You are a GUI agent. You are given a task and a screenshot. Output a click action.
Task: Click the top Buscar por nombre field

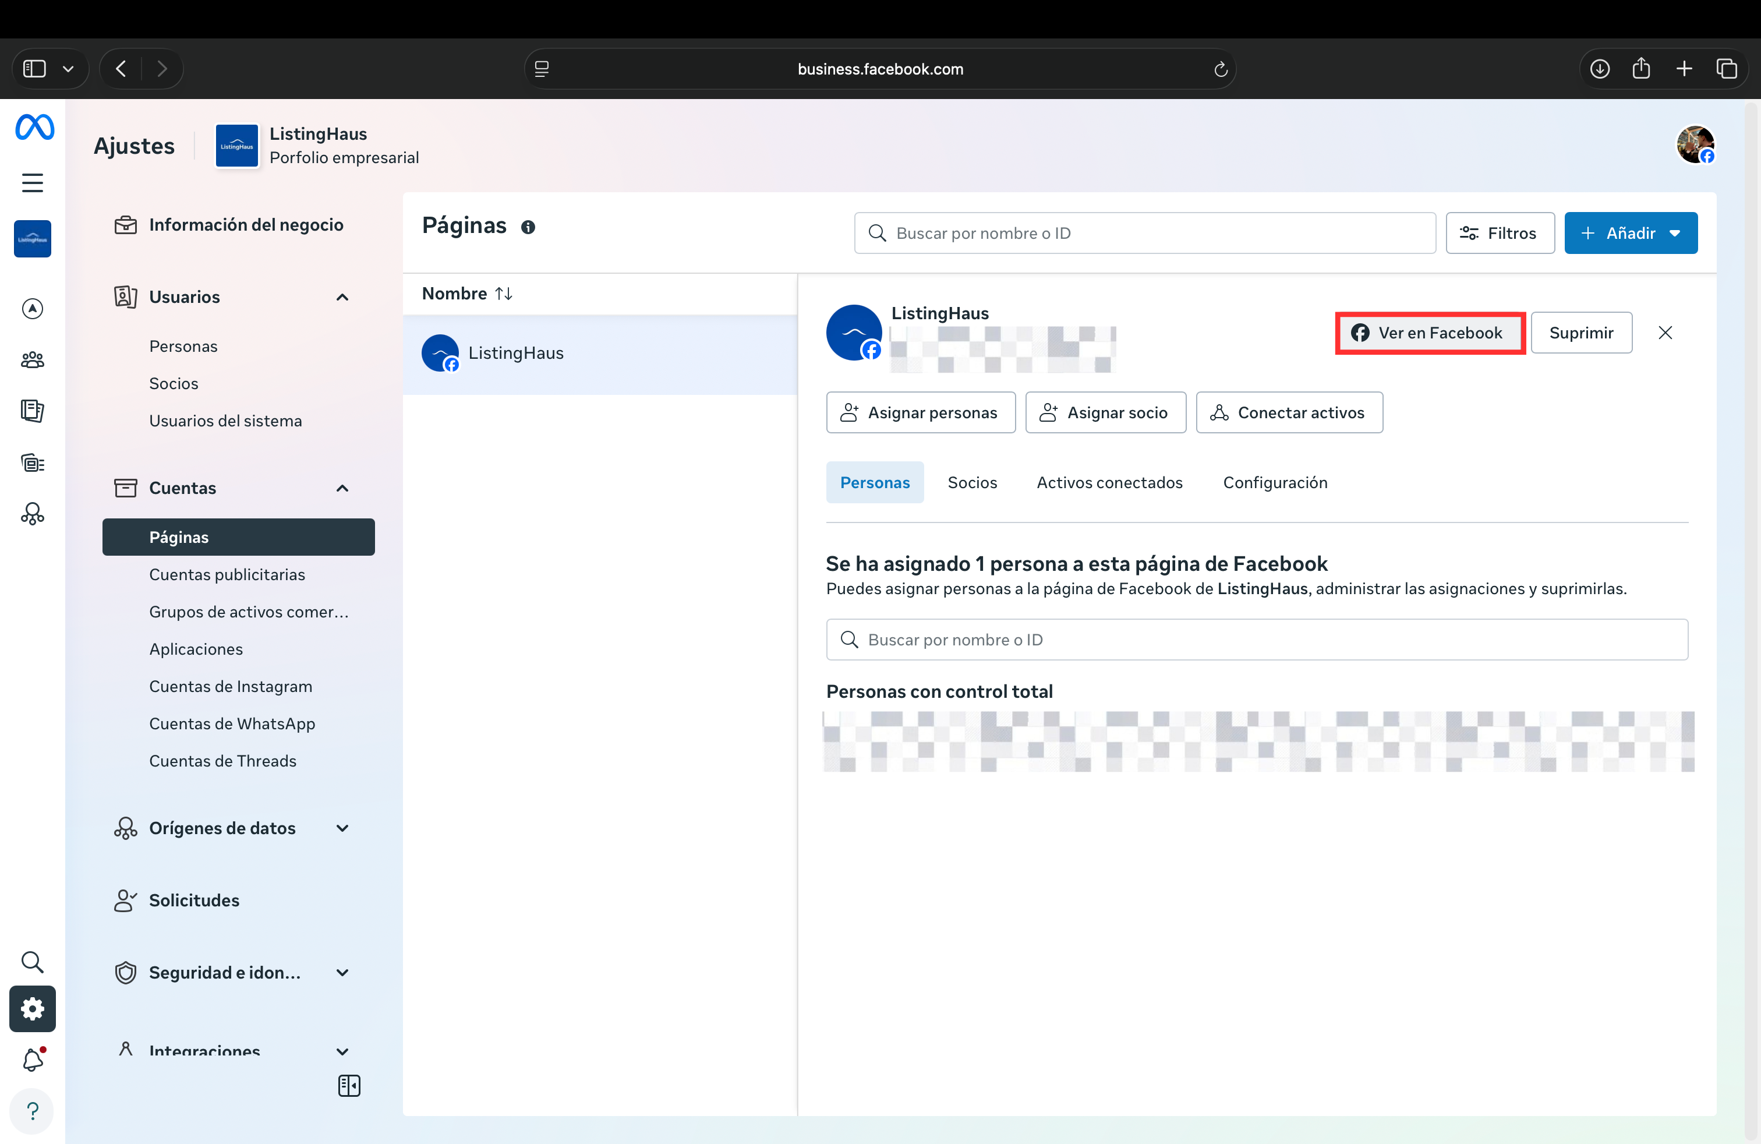point(1144,233)
